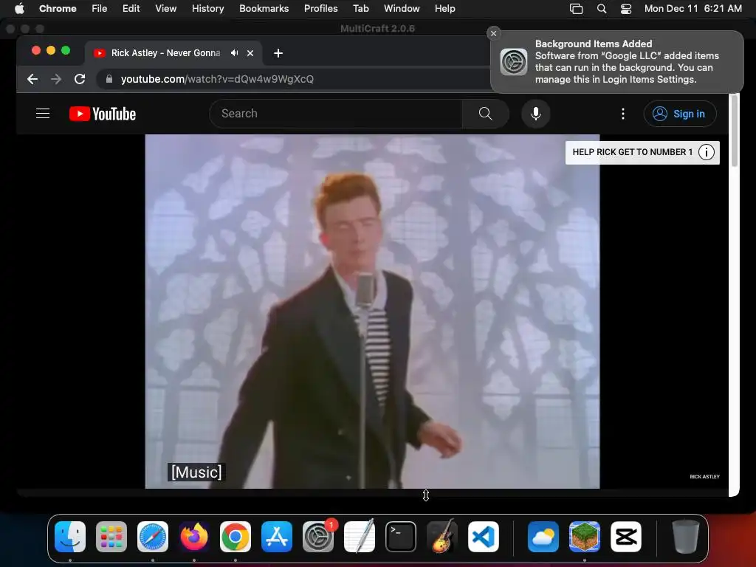756x567 pixels.
Task: Open Control Center in menu bar
Action: pyautogui.click(x=626, y=9)
